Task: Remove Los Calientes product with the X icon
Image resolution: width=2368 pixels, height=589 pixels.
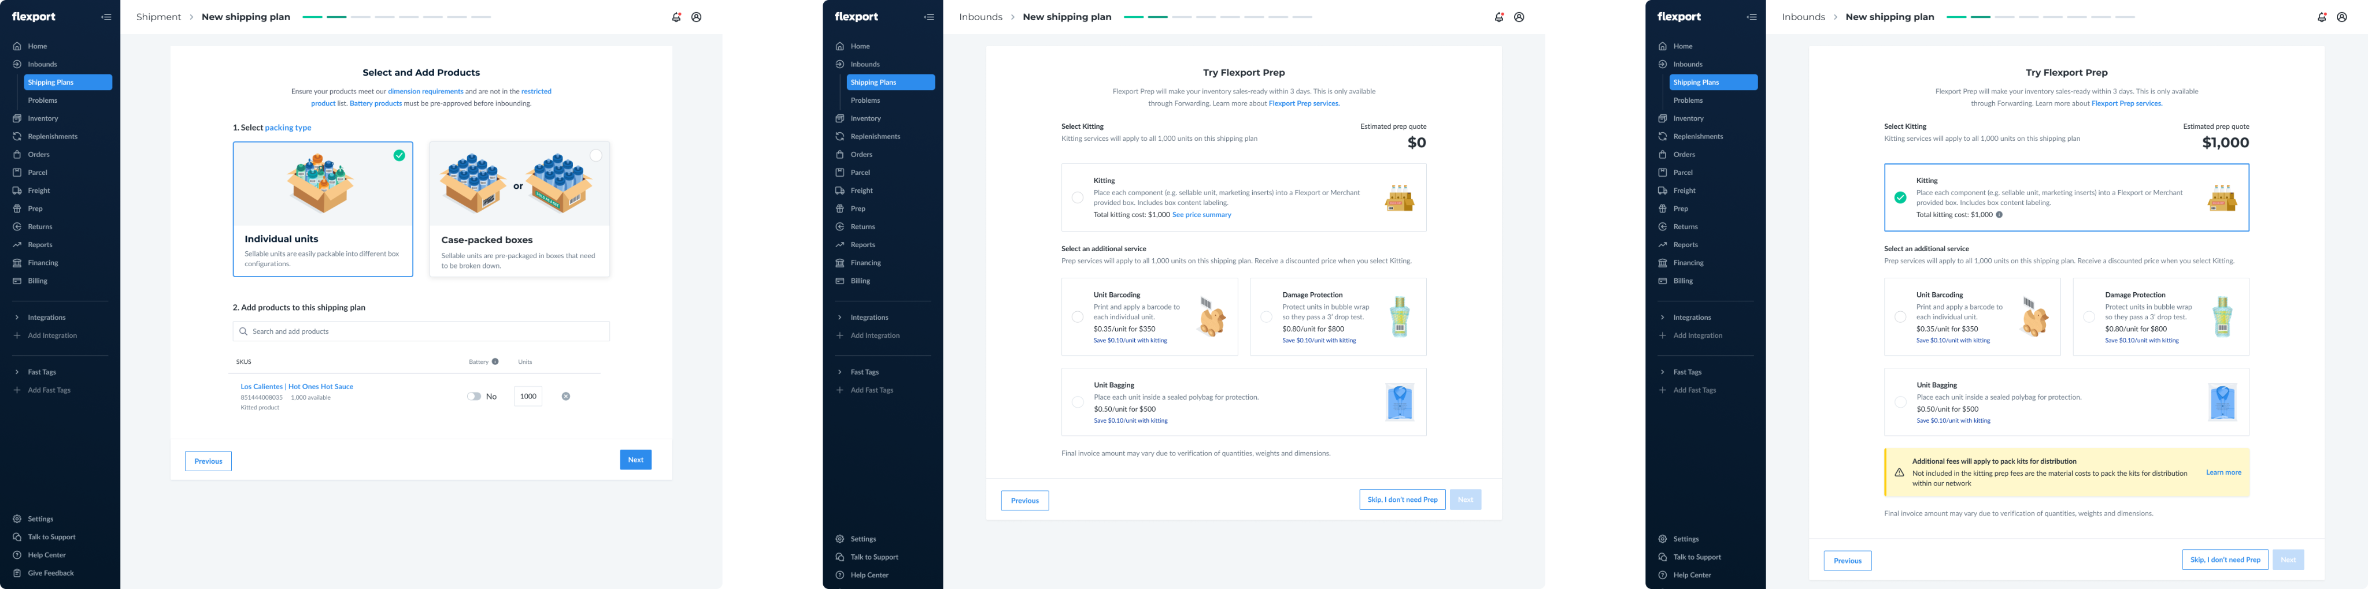Action: (565, 396)
